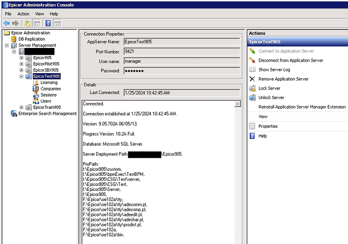This screenshot has height=244, width=348.
Task: Click the AppServer Name field
Action: click(182, 42)
